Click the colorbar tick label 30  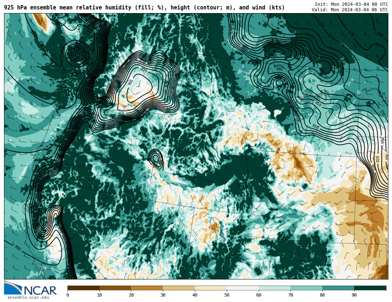click(x=163, y=295)
